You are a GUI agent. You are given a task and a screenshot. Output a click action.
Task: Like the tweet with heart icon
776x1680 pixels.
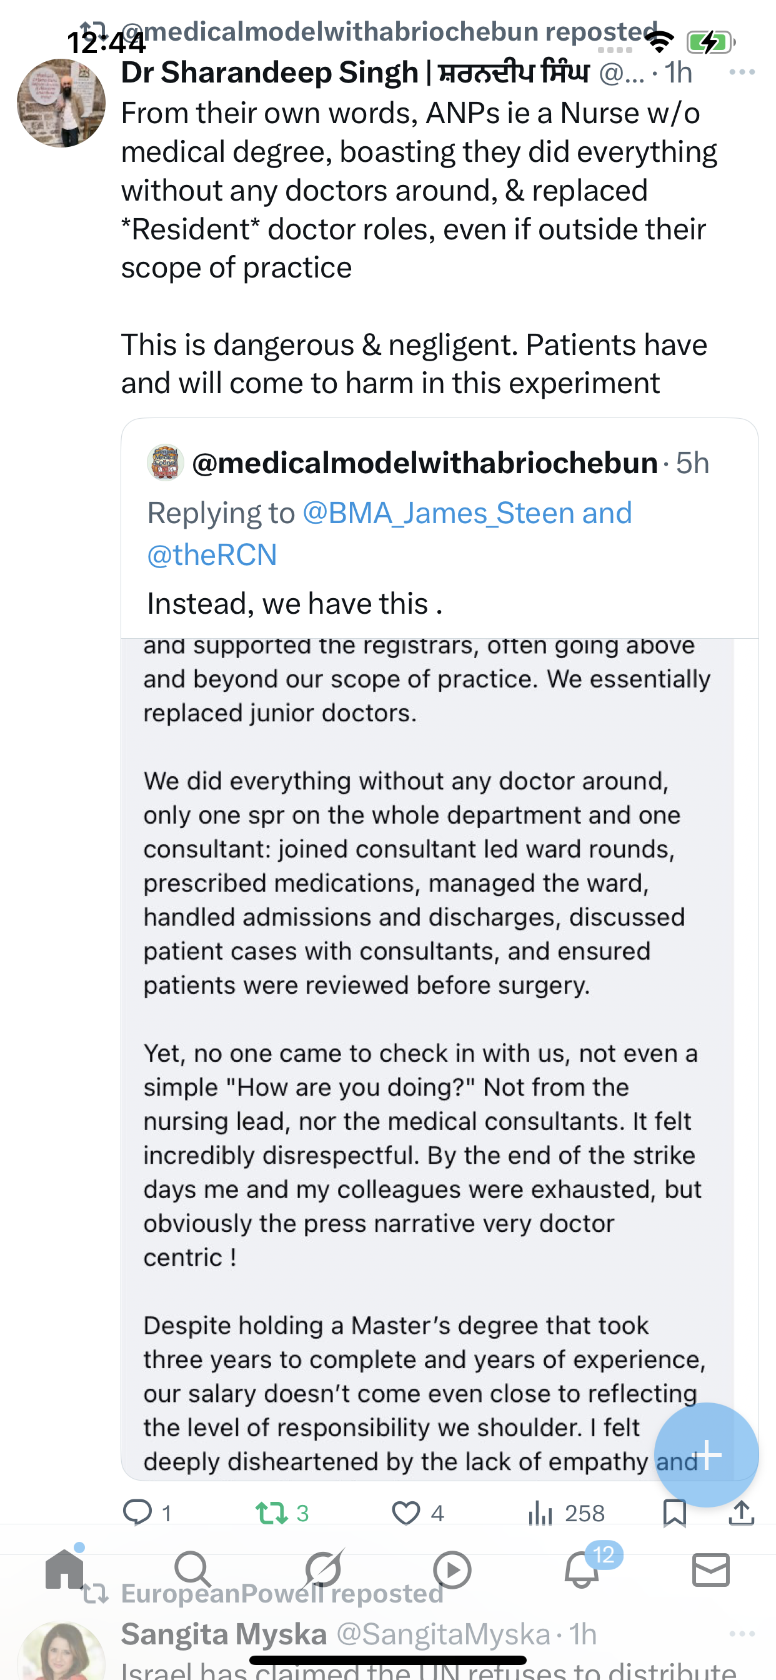[405, 1513]
